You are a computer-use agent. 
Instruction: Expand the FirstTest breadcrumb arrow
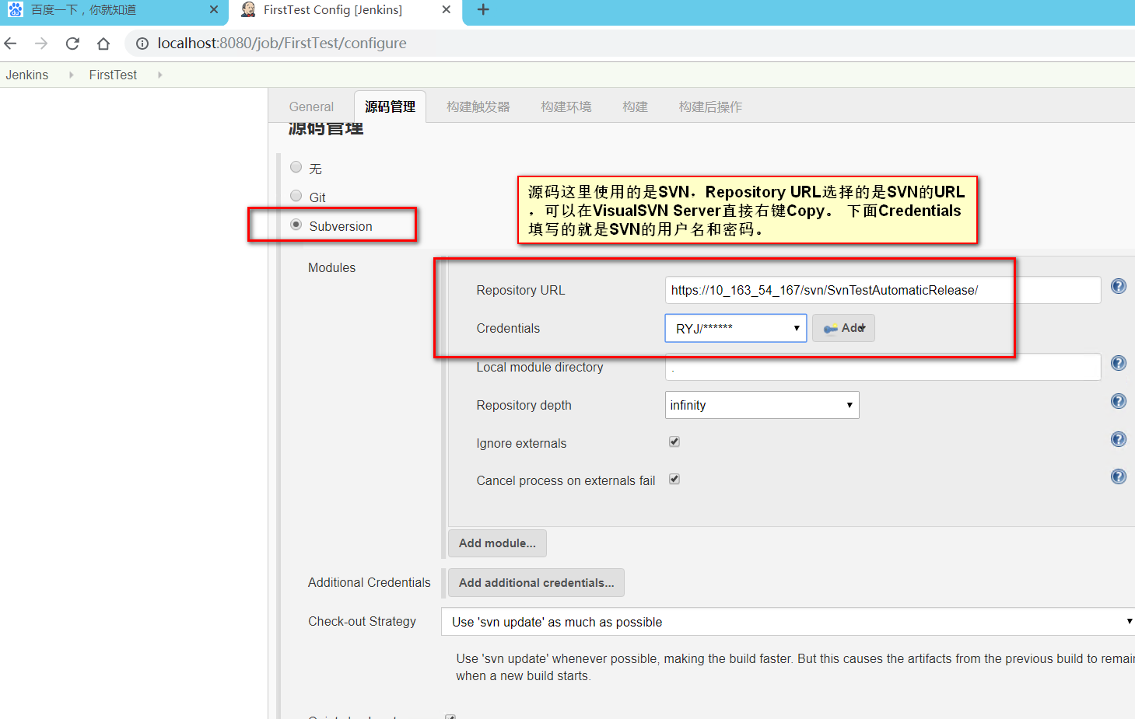point(159,75)
